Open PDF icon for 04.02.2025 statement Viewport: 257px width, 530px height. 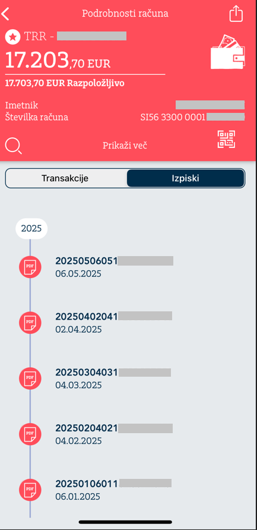pos(30,434)
